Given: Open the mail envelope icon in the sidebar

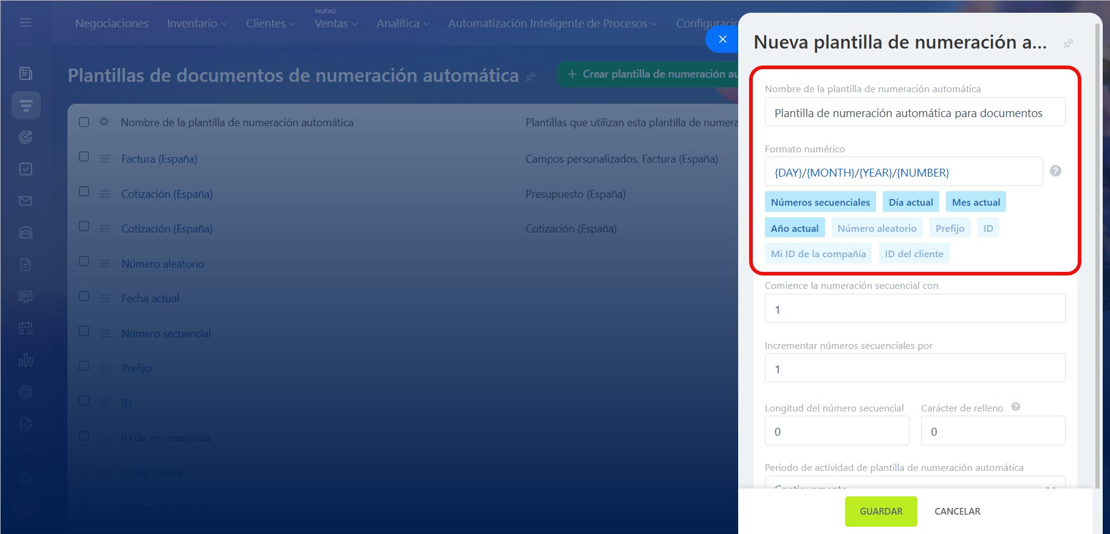Looking at the screenshot, I should click(26, 201).
